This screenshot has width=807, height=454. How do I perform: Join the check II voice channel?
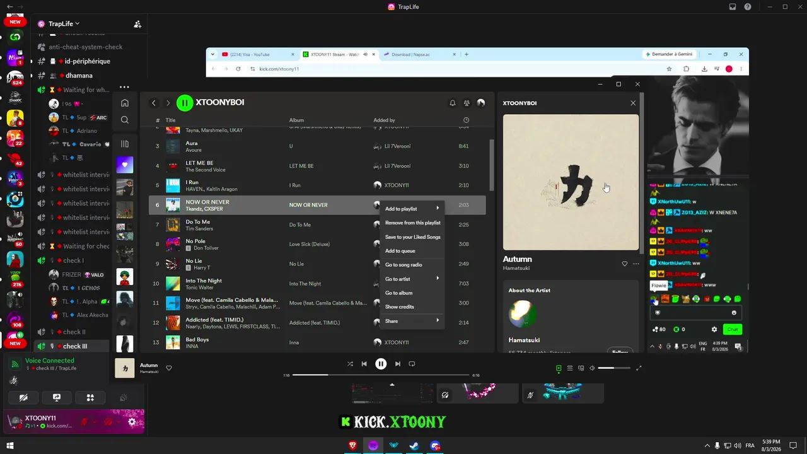(x=74, y=332)
